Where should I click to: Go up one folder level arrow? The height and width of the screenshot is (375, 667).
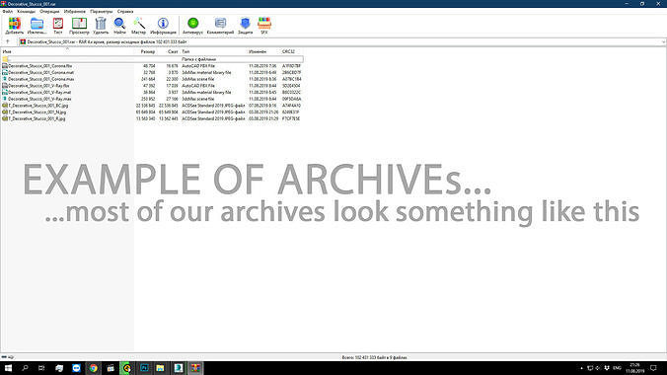coord(8,41)
